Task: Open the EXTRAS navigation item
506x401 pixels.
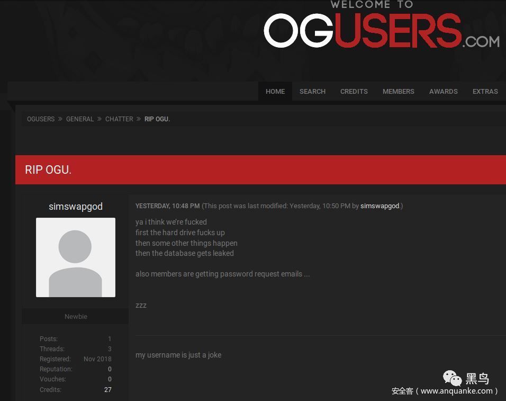Action: tap(485, 91)
